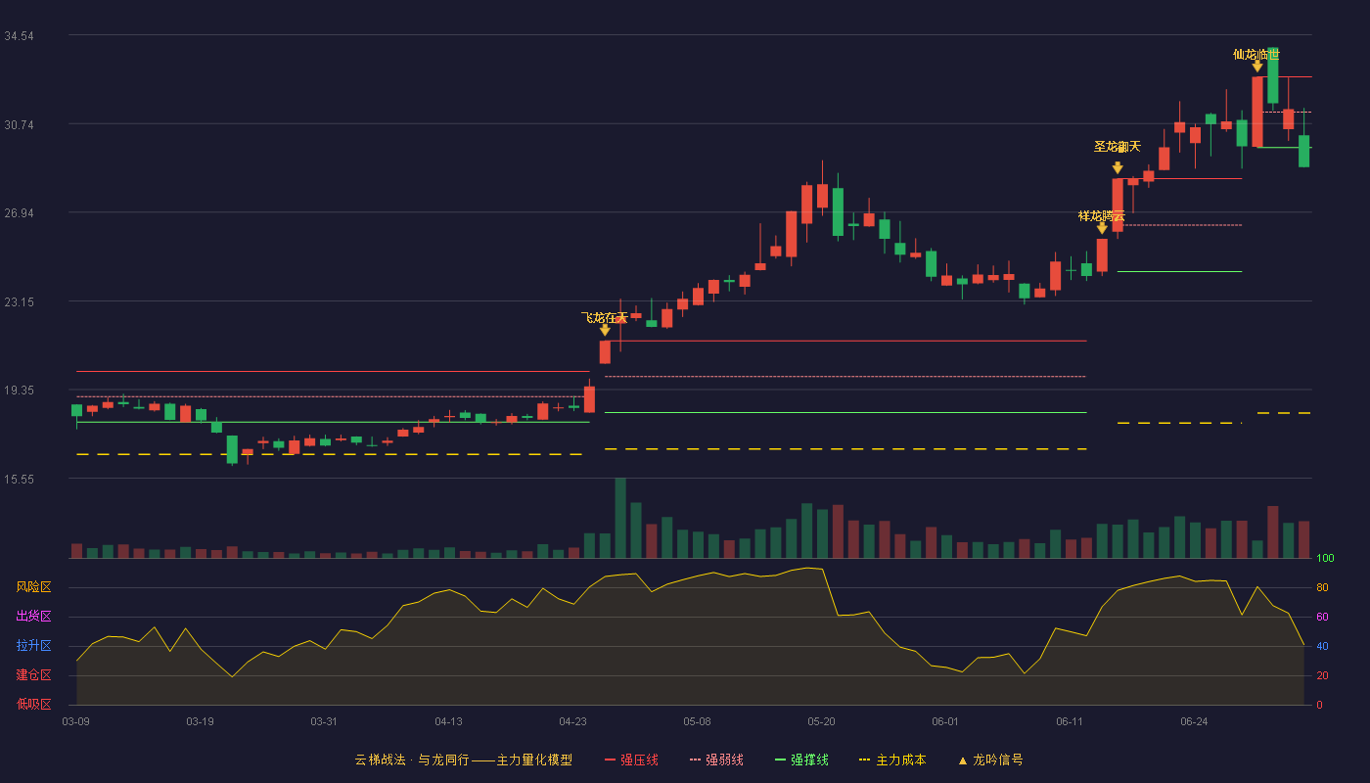Click the 06-01 date axis label
The image size is (1370, 783).
[945, 721]
